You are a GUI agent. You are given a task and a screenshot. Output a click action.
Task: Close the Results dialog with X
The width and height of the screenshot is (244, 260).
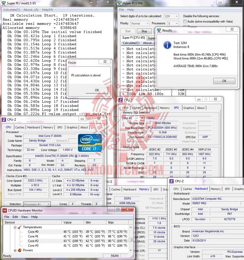click(232, 29)
